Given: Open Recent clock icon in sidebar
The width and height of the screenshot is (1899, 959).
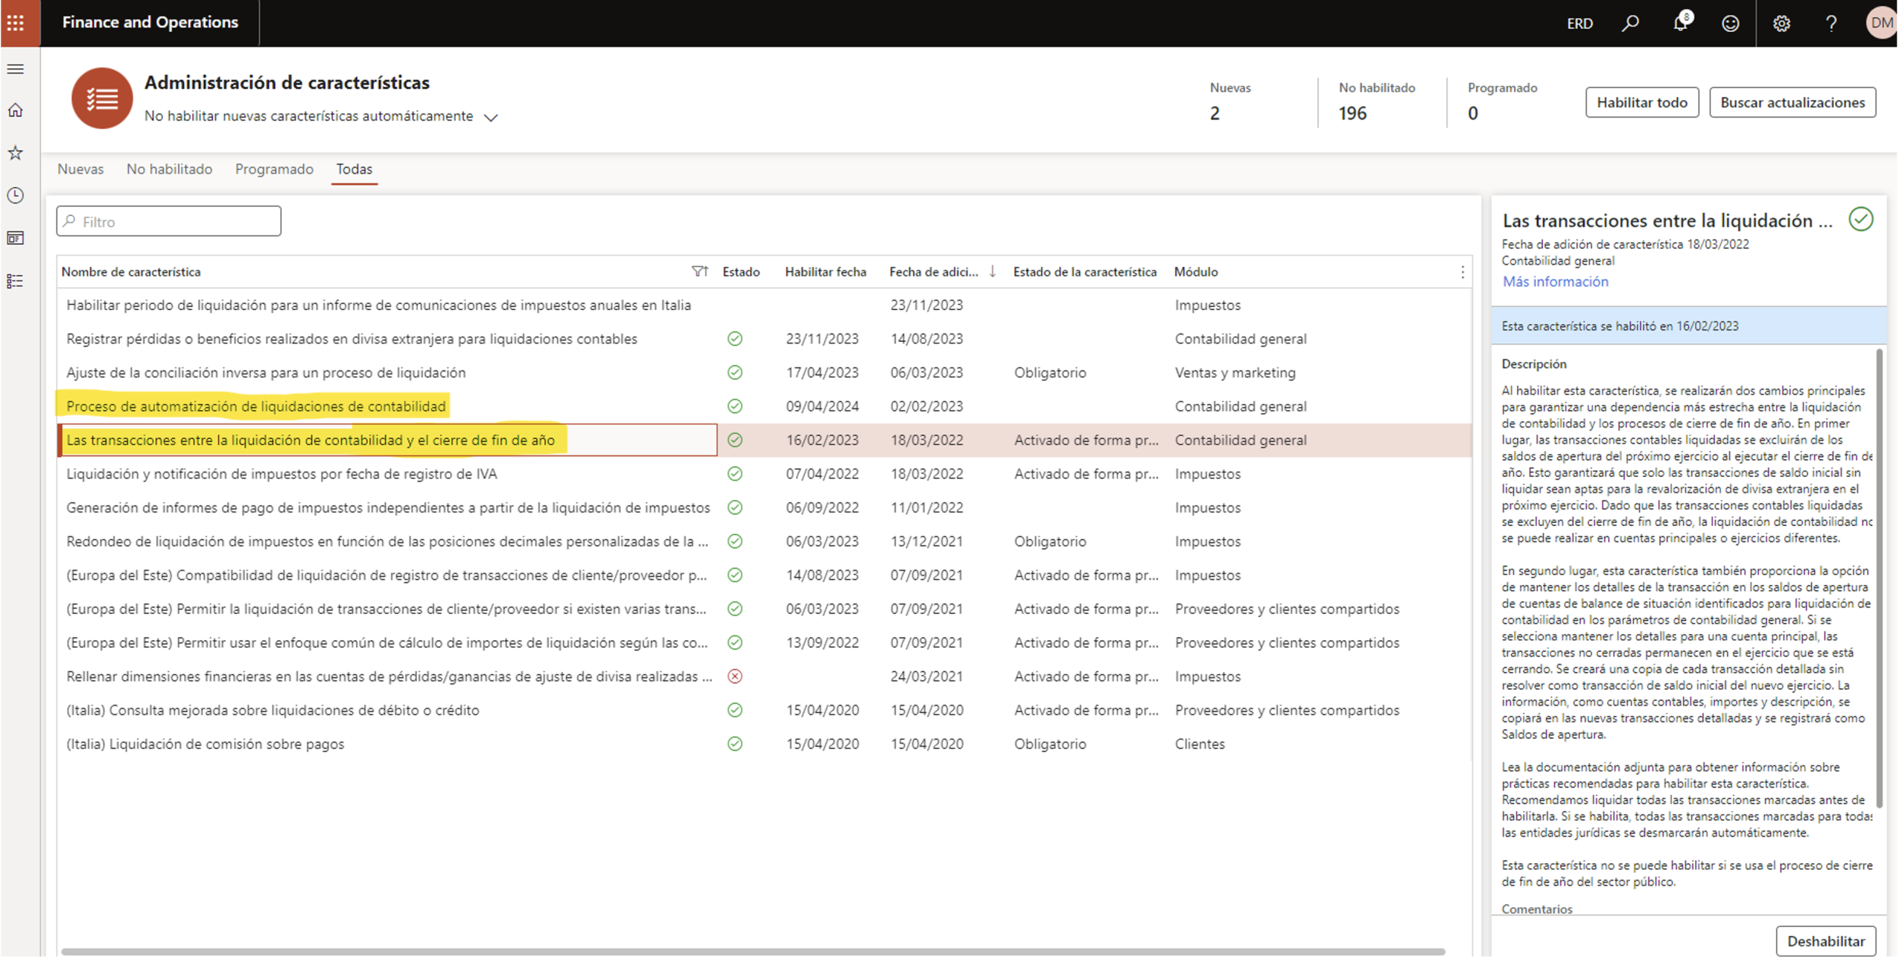Looking at the screenshot, I should tap(16, 195).
